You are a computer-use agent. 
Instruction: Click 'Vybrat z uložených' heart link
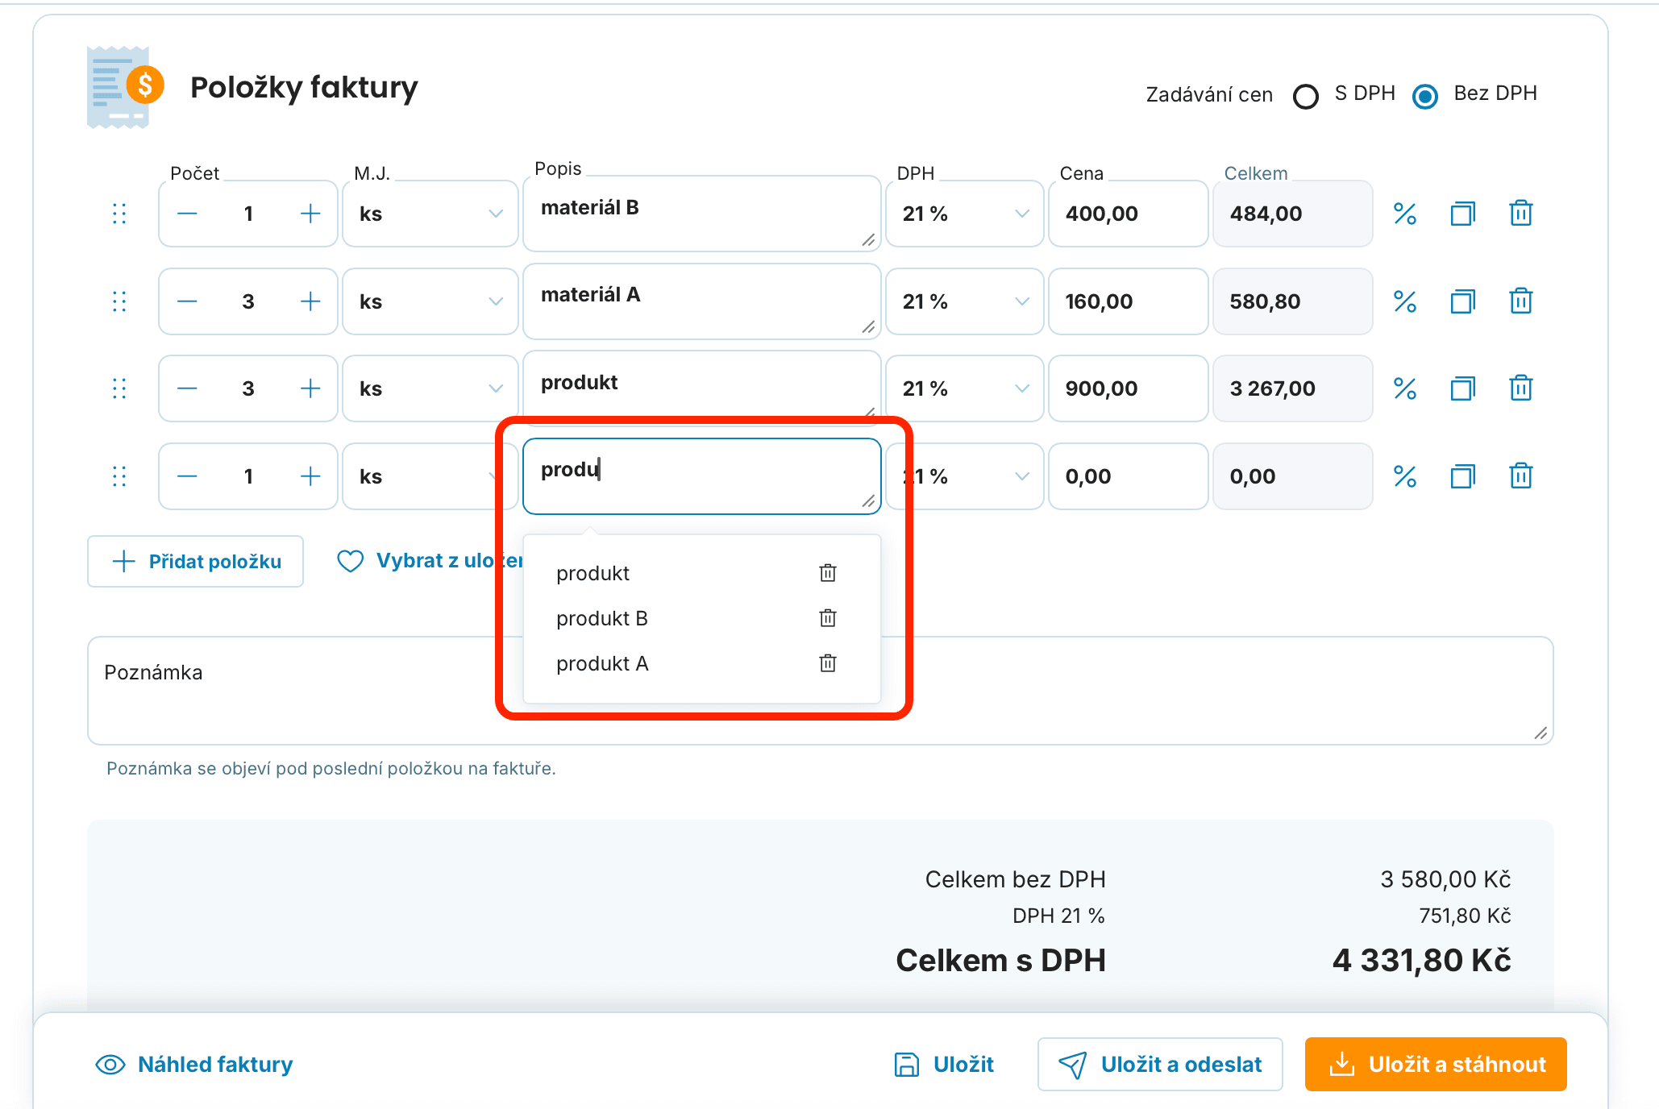430,561
